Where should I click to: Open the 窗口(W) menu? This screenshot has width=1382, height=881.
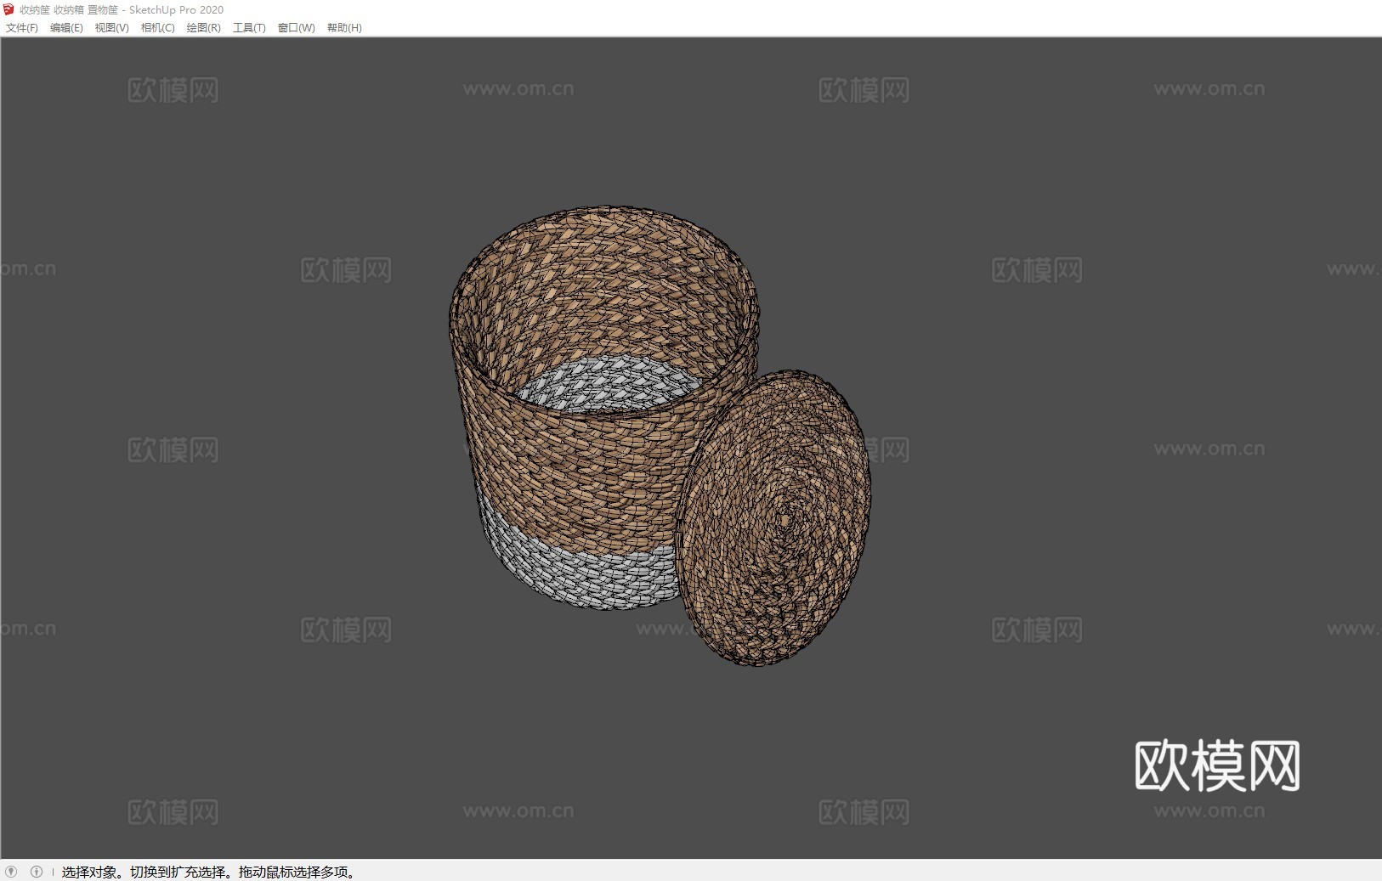pyautogui.click(x=296, y=28)
